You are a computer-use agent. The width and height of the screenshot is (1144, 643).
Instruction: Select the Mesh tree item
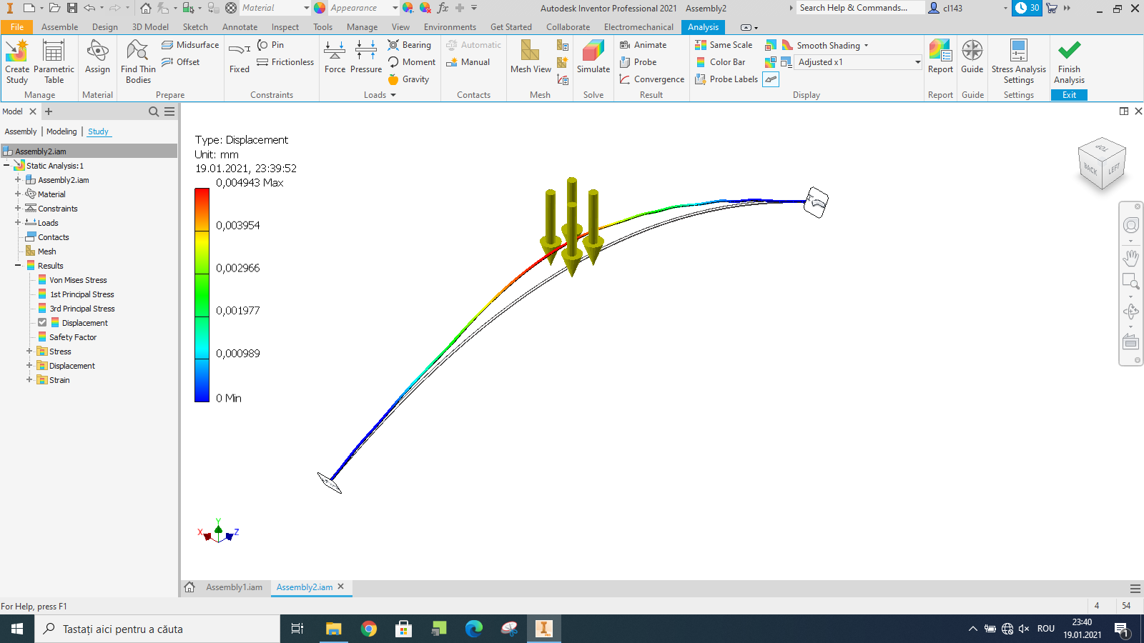point(46,251)
